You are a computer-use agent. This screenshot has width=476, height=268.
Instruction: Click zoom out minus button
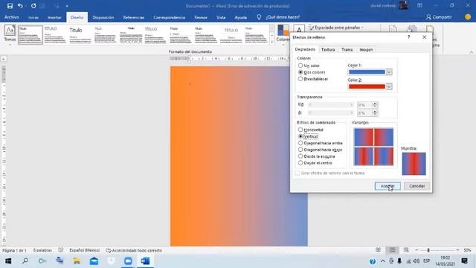click(416, 250)
